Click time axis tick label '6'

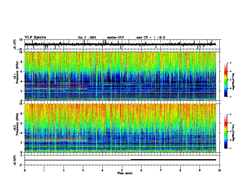point(142,170)
